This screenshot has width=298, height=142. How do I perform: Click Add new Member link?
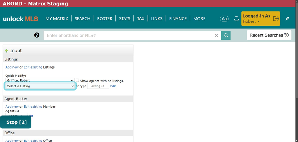(x=12, y=107)
